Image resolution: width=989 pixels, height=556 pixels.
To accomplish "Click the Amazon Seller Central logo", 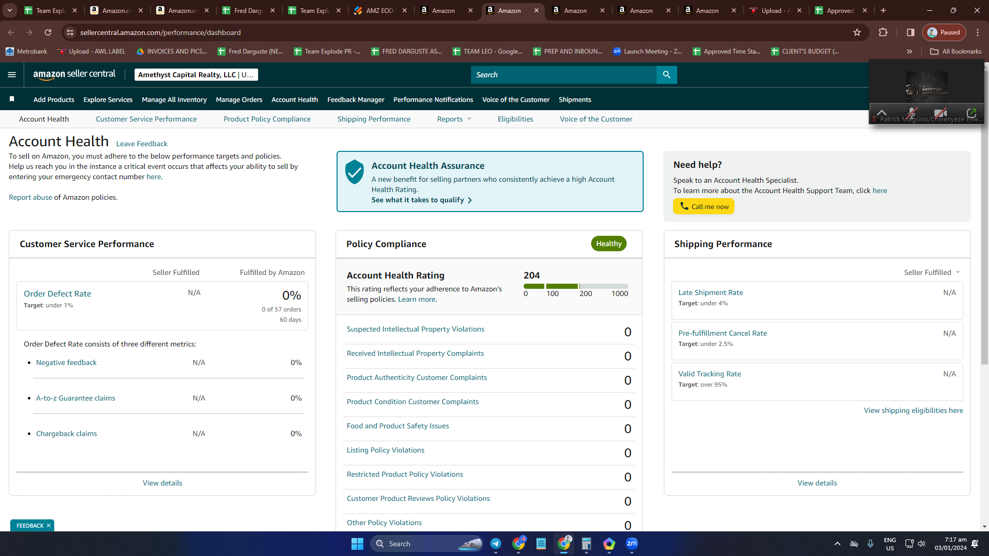I will coord(74,74).
